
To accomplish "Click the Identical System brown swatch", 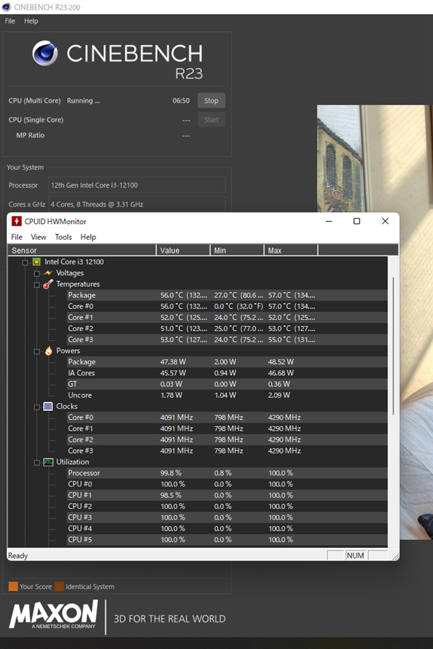I will coord(59,586).
